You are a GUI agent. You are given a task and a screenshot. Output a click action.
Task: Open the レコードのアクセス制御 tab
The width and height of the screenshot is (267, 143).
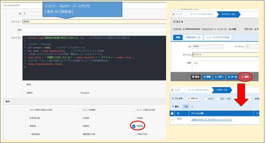point(217,37)
